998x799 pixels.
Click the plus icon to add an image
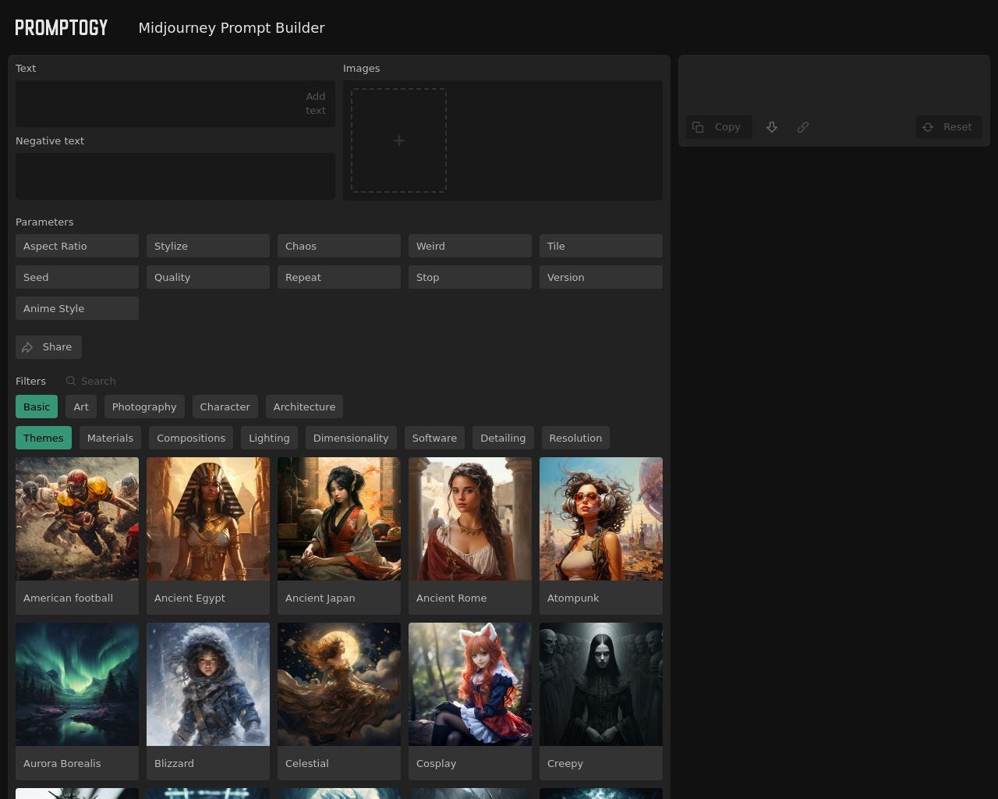[398, 140]
